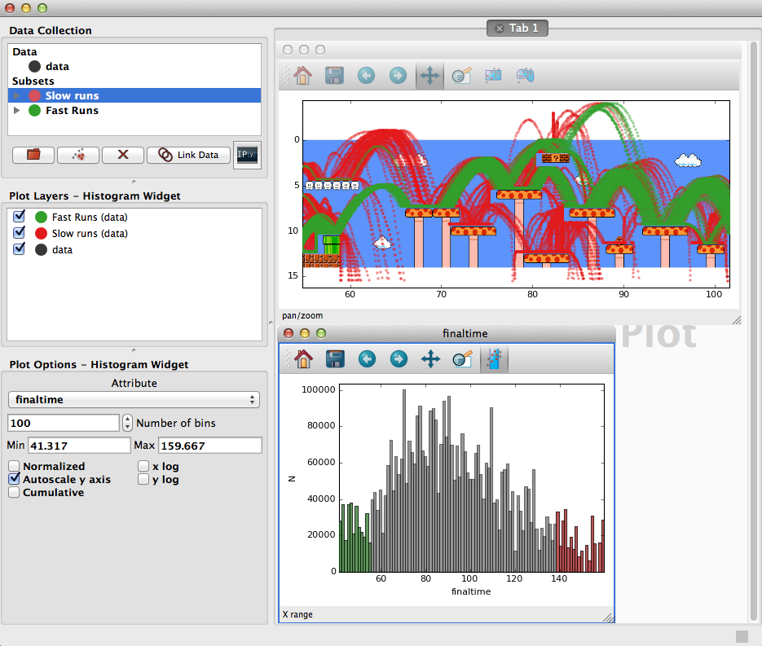Click the red X delete subset button
The image size is (762, 646).
[x=123, y=155]
